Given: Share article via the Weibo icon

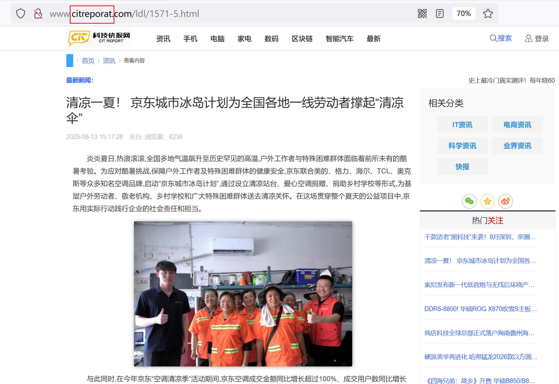Looking at the screenshot, I should coord(506,201).
